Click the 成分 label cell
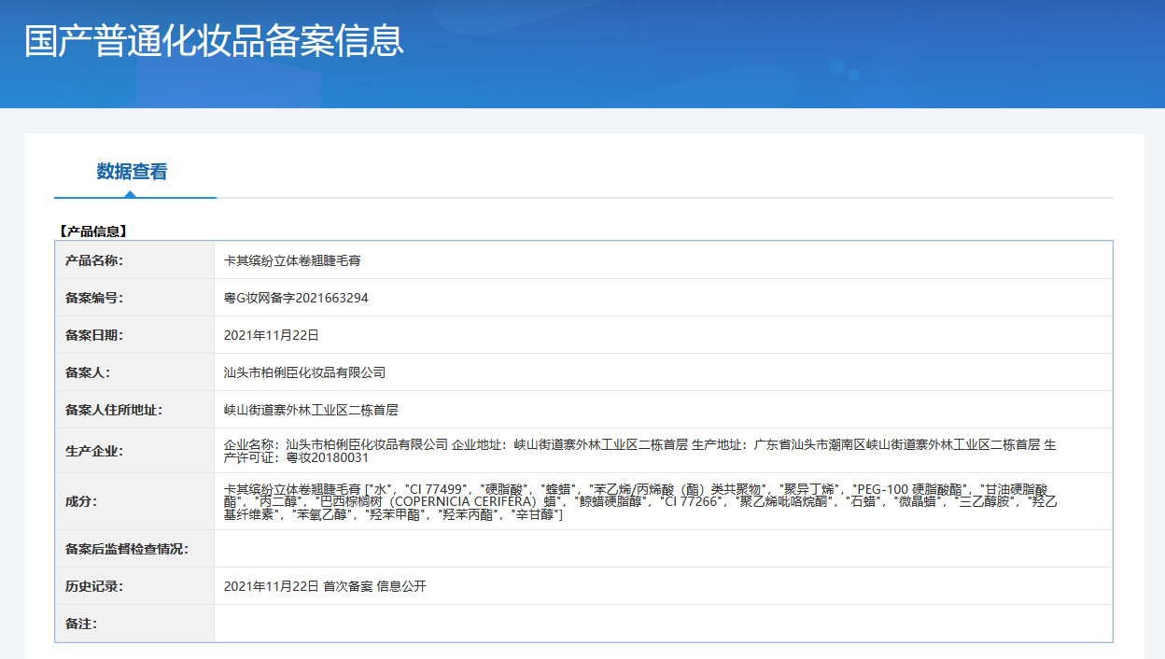1165x659 pixels. (x=134, y=501)
